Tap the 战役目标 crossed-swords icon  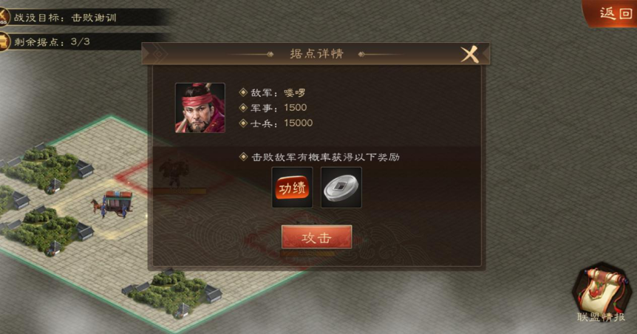[x=4, y=17]
